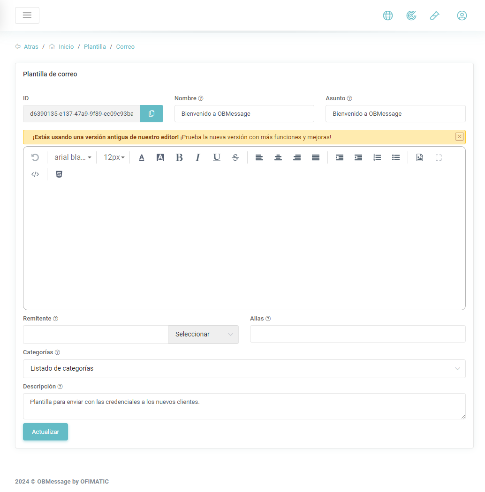Dismiss the old editor version warning
This screenshot has width=485, height=492.
[x=459, y=137]
